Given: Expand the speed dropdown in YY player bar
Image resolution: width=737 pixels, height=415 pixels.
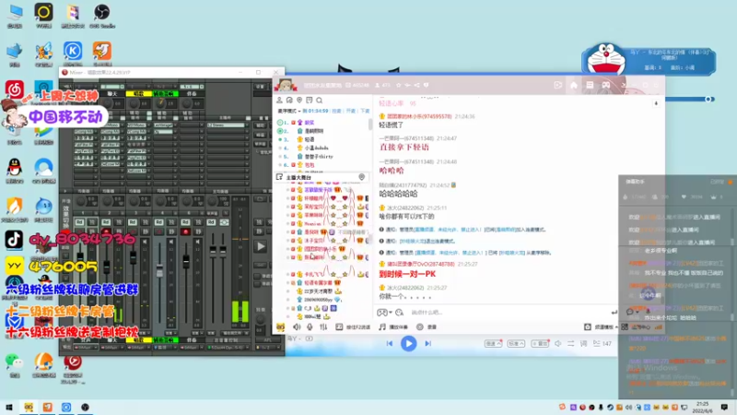Looking at the screenshot, I should click(493, 343).
